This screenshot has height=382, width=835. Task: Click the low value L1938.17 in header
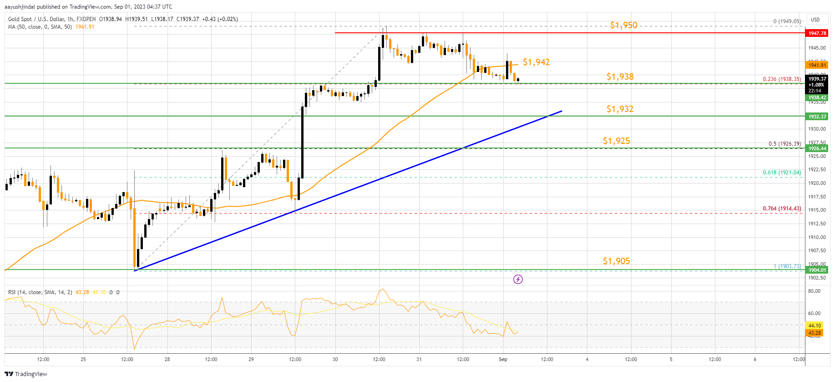point(162,19)
